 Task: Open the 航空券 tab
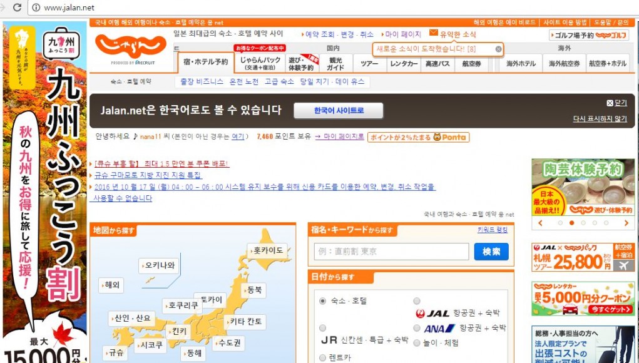(471, 64)
